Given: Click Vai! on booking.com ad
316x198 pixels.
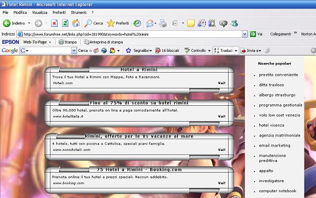Looking at the screenshot, I should [221, 183].
